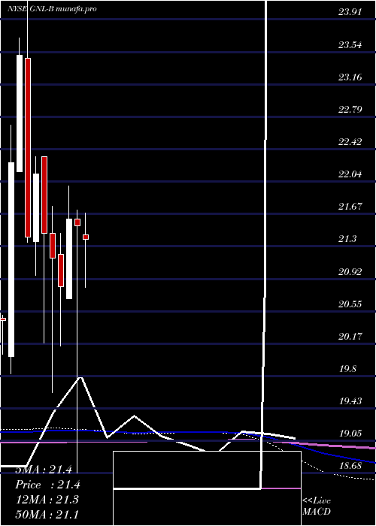
Task: Select the last small red candlestick near 21.3
Action: point(86,237)
